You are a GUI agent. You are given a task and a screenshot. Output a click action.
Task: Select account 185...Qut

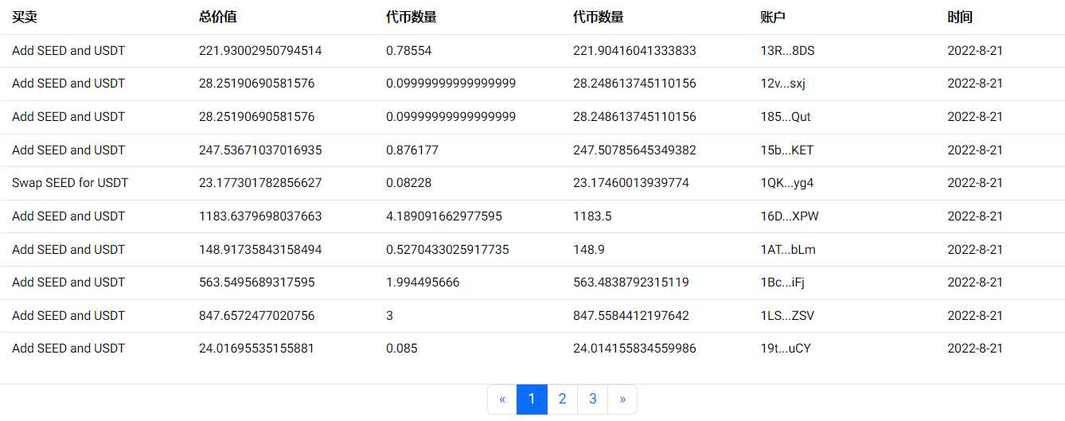point(786,117)
